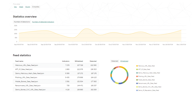
Task: Click the Whitelisted column header in table
Action: pyautogui.click(x=79, y=61)
